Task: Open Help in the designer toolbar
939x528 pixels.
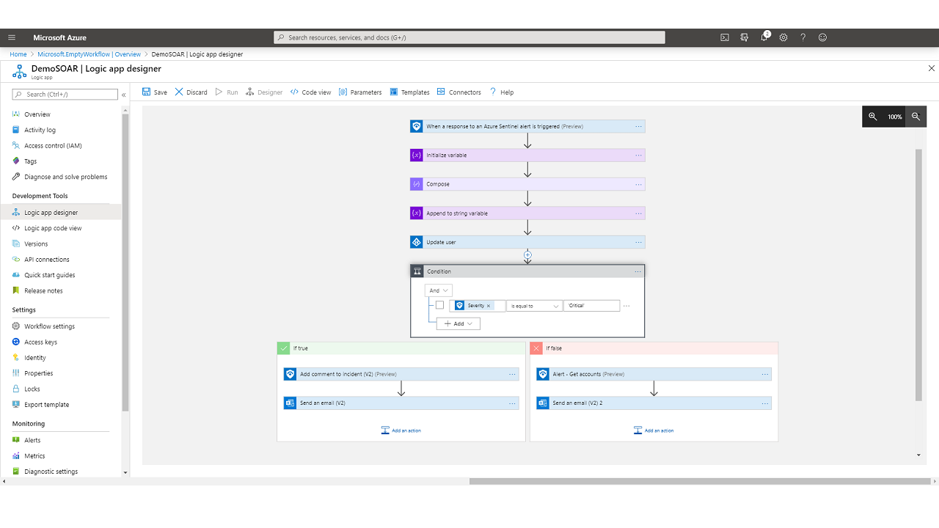Action: pos(502,92)
